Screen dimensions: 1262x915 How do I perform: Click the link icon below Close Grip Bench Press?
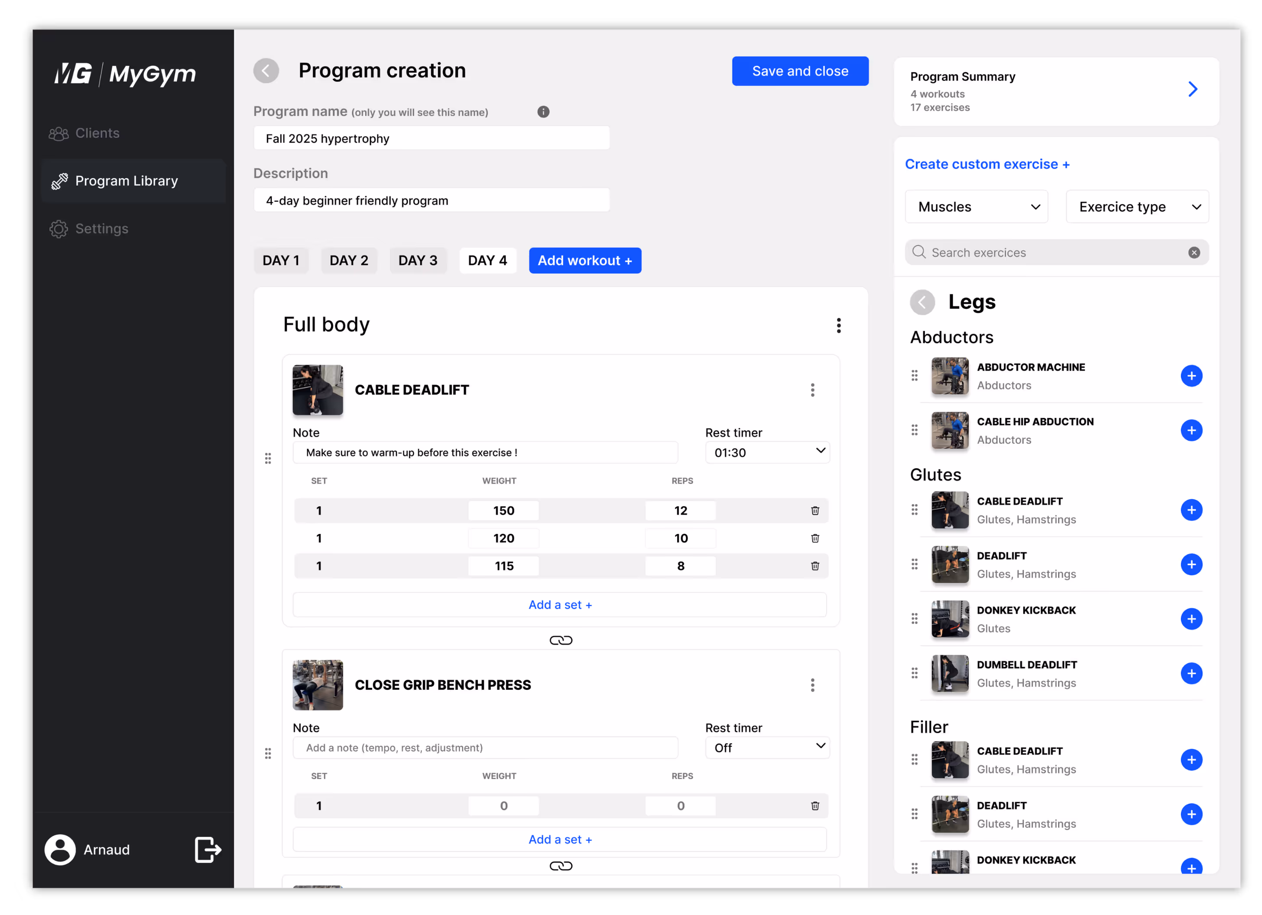pyautogui.click(x=561, y=866)
